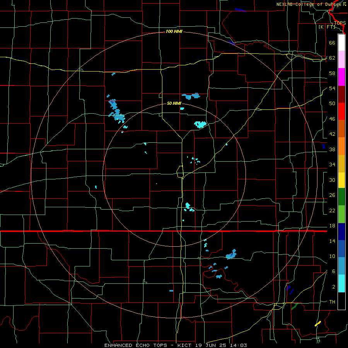Click the '38' legend value
348x348 pixels.
(332, 150)
